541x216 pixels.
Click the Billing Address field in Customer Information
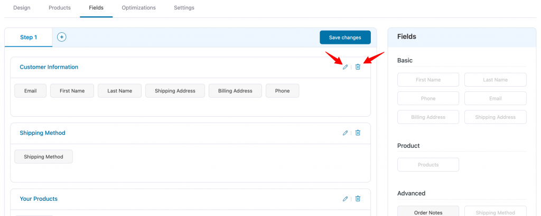235,91
